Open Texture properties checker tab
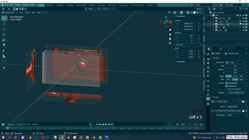The image size is (249, 140). (x=208, y=104)
